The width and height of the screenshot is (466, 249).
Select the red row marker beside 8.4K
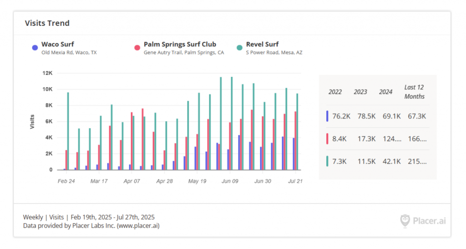pos(327,139)
